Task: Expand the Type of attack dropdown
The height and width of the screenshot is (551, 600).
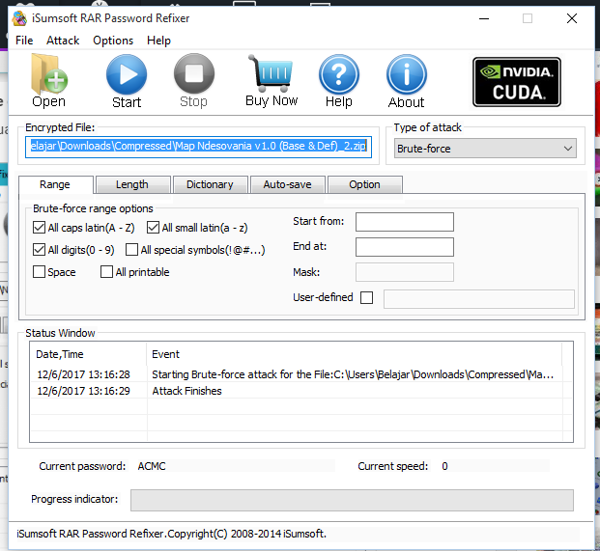Action: 485,149
